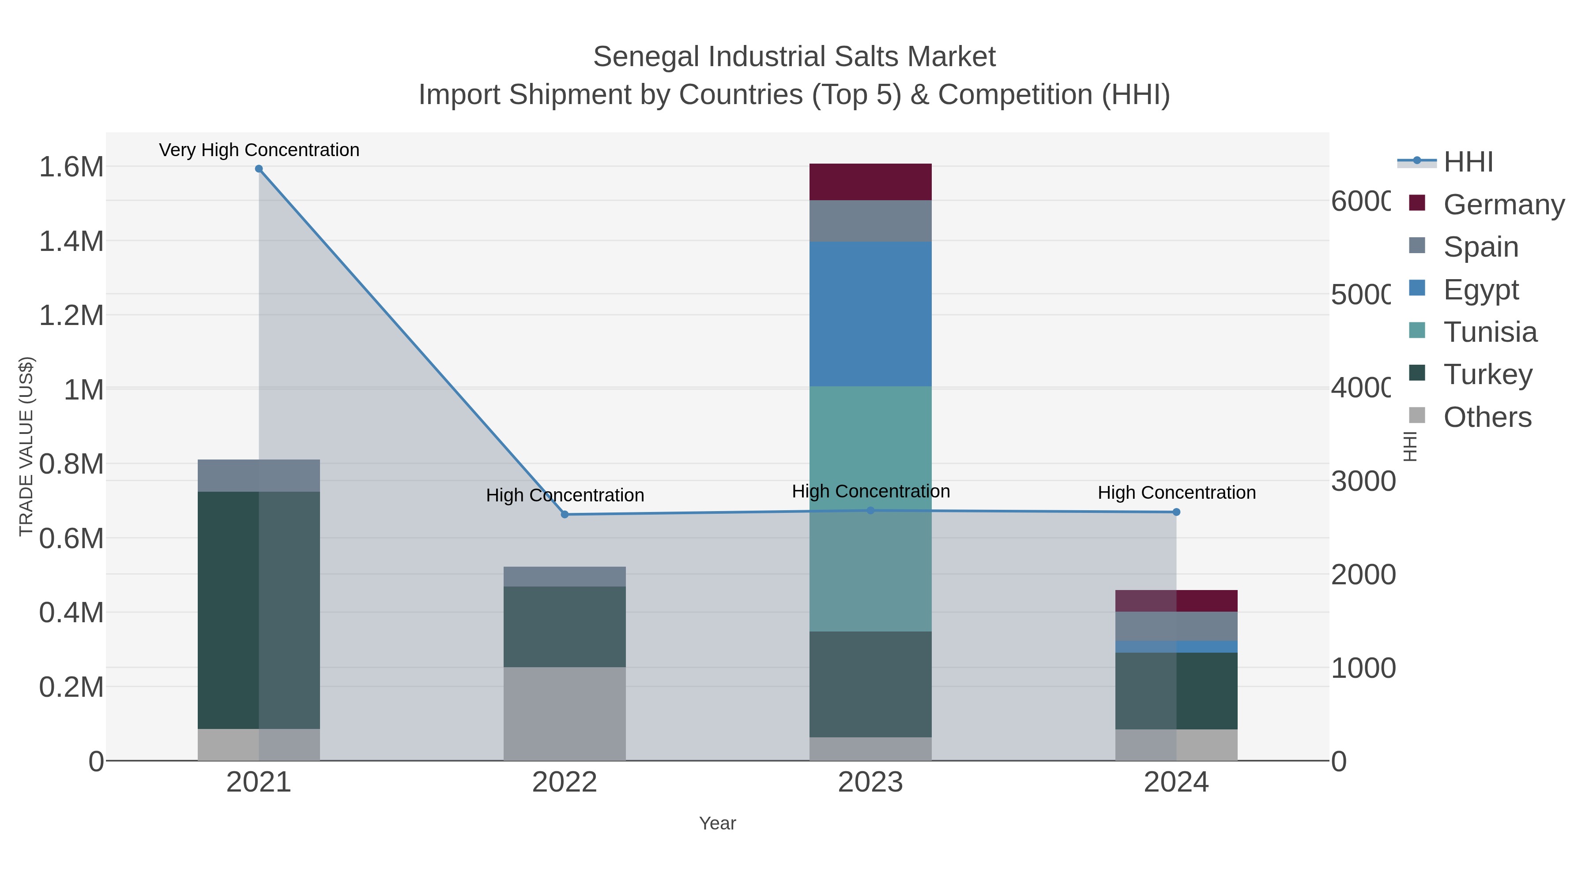Toggle the HHI line legend entry
Screen dimensions: 1589x893
click(1445, 161)
